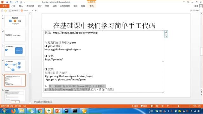
Task: Click text '#go get -u github.com/jinzhu/gorm'
Action: click(66, 79)
